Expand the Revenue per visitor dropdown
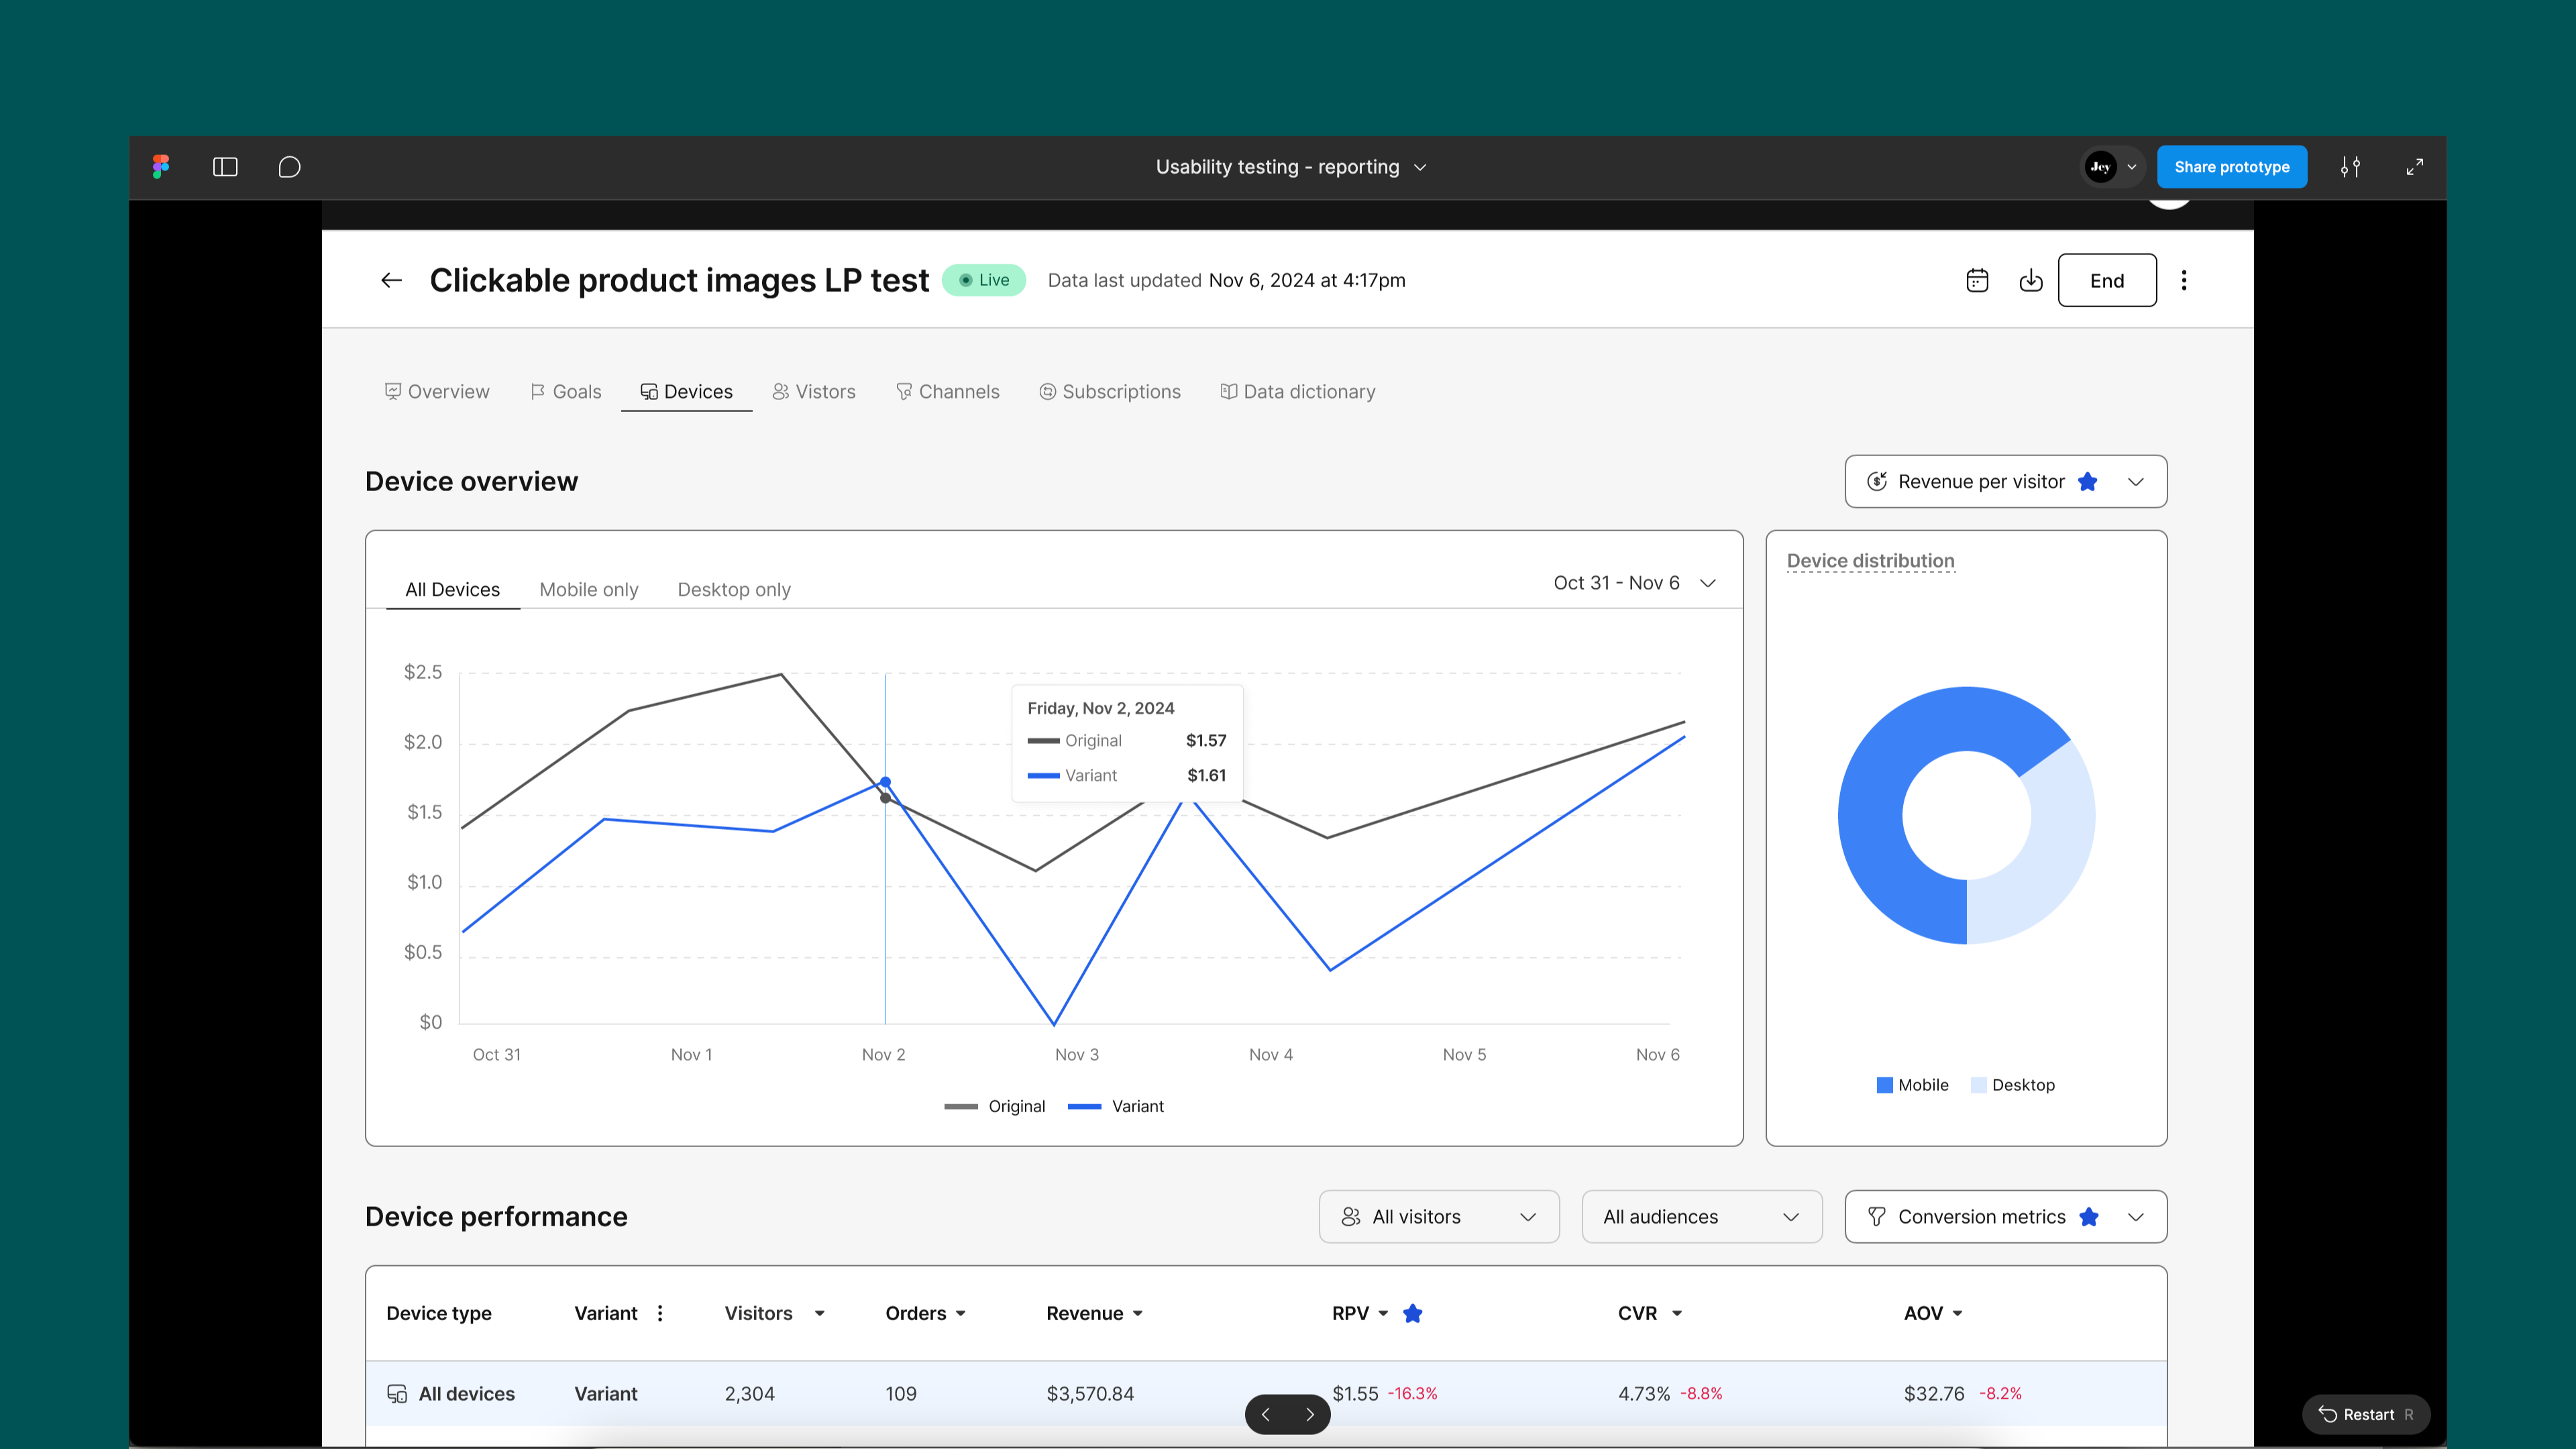 pos(2005,482)
